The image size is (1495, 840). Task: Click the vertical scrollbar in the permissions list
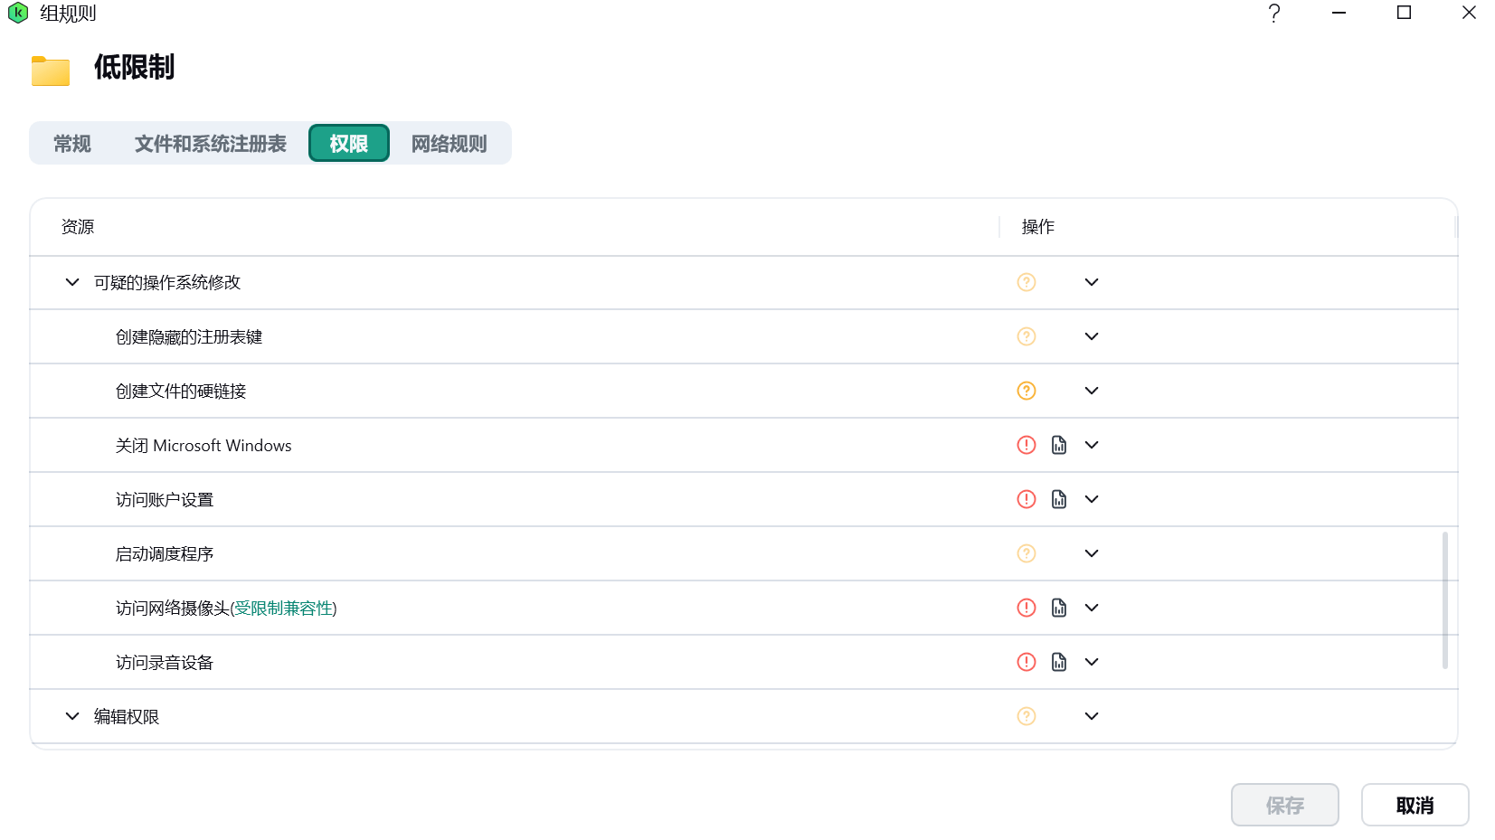tap(1444, 600)
